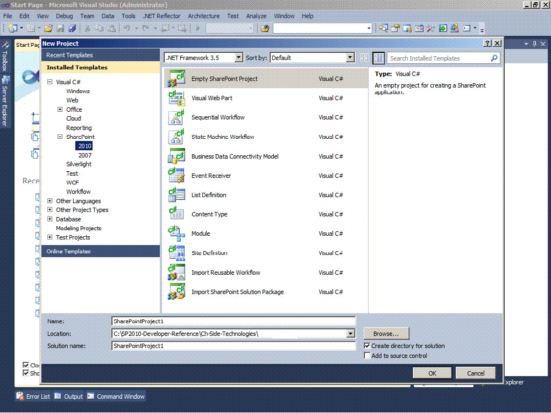Click the Save toolbar icon

[61, 28]
